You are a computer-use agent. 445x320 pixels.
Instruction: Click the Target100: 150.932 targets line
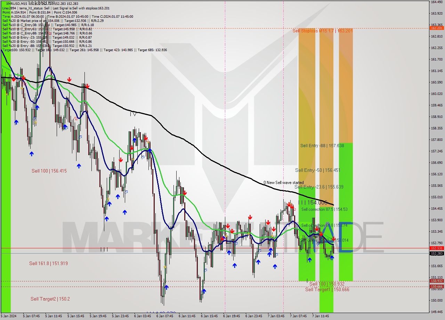point(84,50)
